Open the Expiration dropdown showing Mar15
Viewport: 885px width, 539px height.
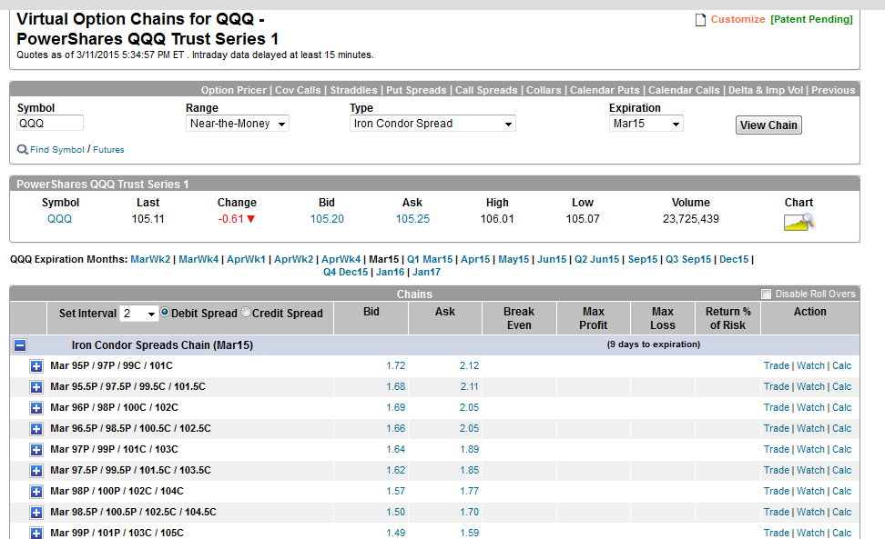coord(646,124)
